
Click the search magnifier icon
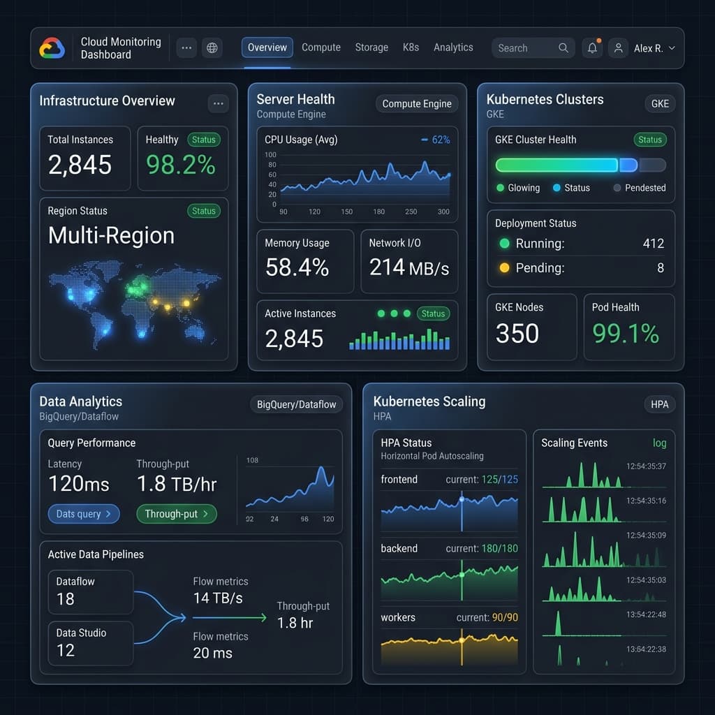coord(563,48)
